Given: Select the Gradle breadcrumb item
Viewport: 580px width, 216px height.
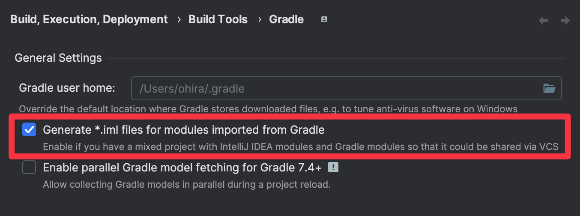Looking at the screenshot, I should click(287, 20).
